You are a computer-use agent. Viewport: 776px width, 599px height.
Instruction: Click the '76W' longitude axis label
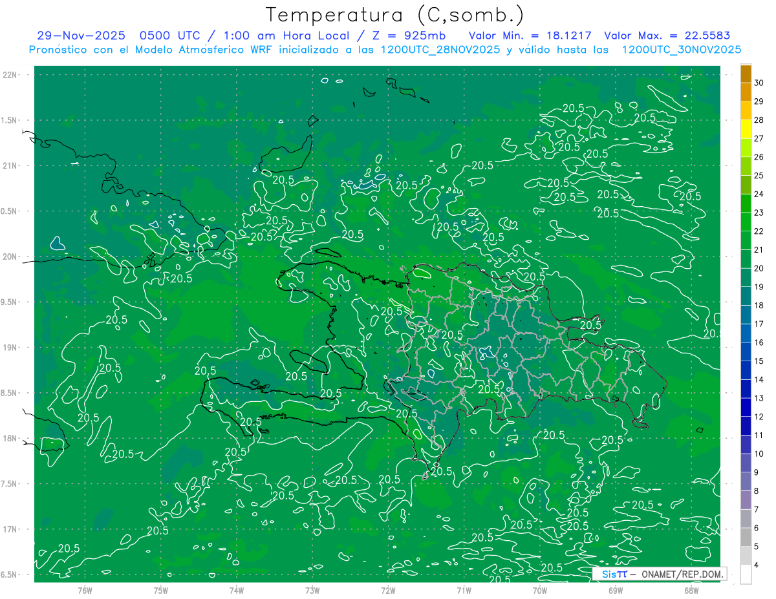click(x=85, y=590)
